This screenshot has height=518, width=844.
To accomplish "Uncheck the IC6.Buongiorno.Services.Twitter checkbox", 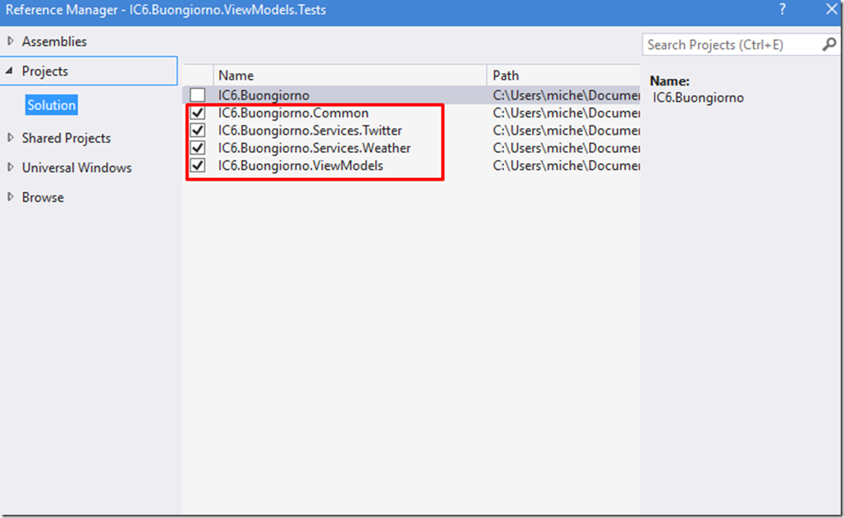I will coord(198,131).
